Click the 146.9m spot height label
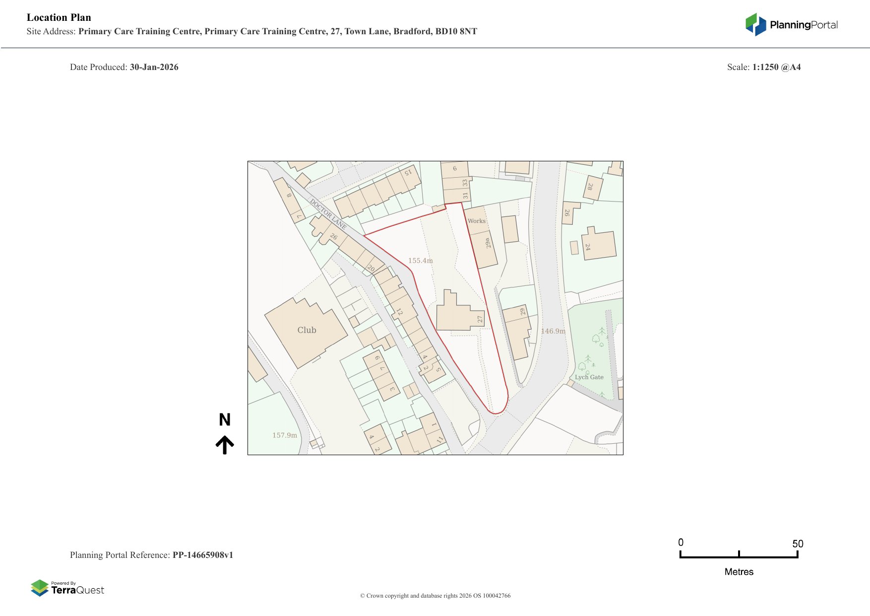This screenshot has width=870, height=616. [x=553, y=331]
